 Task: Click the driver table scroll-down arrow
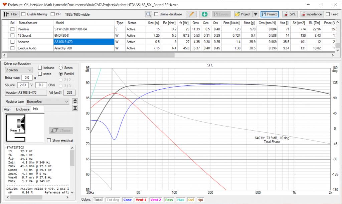[338, 50]
